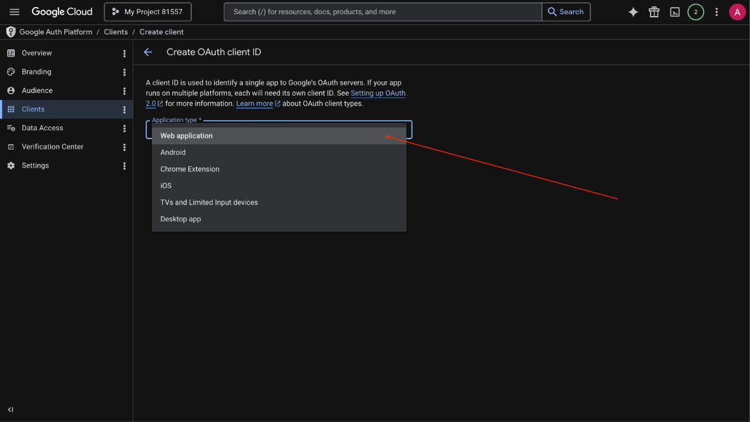Click the Create OAuth client ID heading
This screenshot has height=422, width=750.
[214, 52]
